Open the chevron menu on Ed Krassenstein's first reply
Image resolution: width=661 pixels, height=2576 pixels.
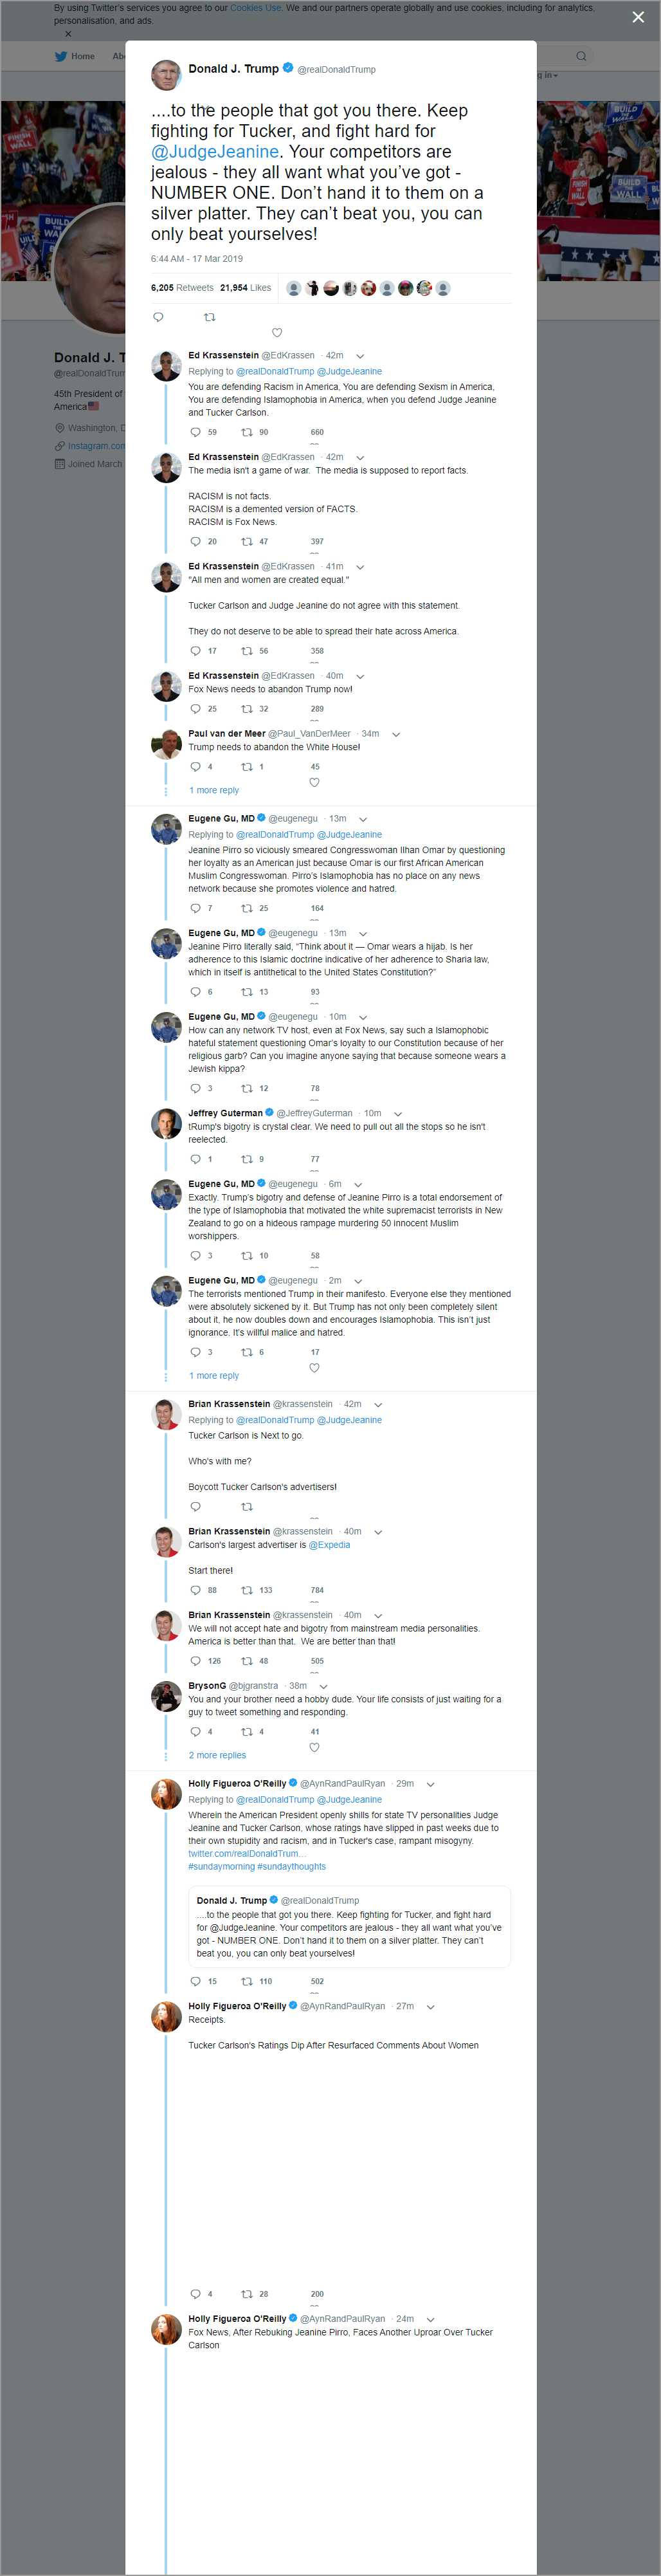click(360, 355)
